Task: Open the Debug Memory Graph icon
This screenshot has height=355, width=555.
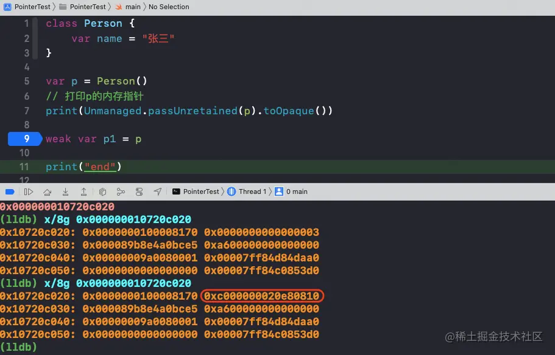Action: pyautogui.click(x=121, y=192)
